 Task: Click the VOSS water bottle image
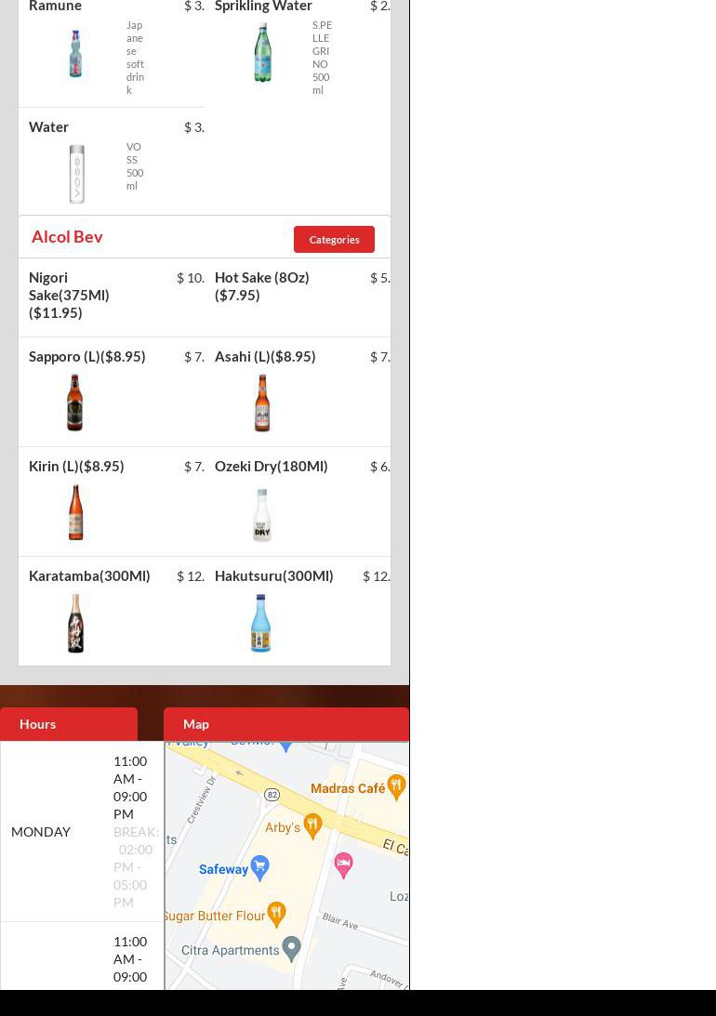click(x=76, y=174)
